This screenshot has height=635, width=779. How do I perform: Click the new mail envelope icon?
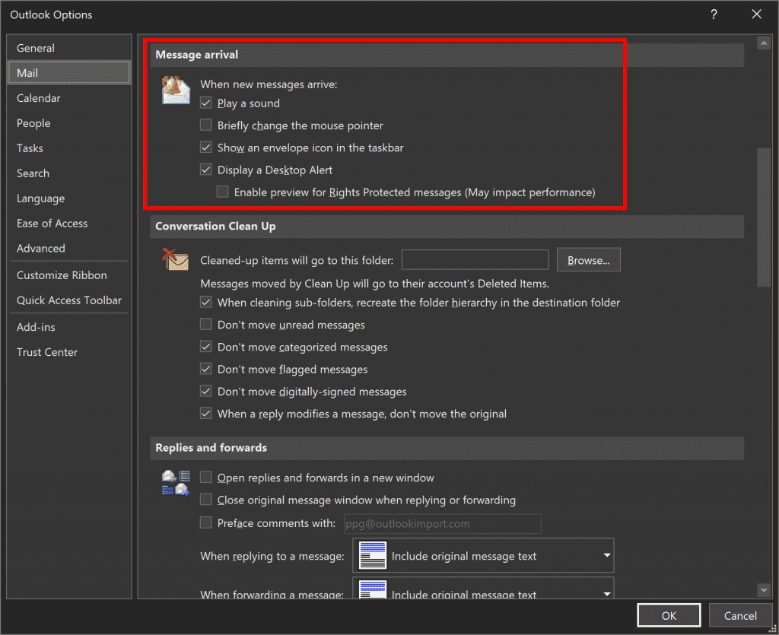(x=176, y=90)
